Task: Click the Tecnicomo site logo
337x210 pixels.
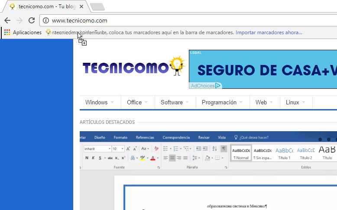Action: (134, 66)
